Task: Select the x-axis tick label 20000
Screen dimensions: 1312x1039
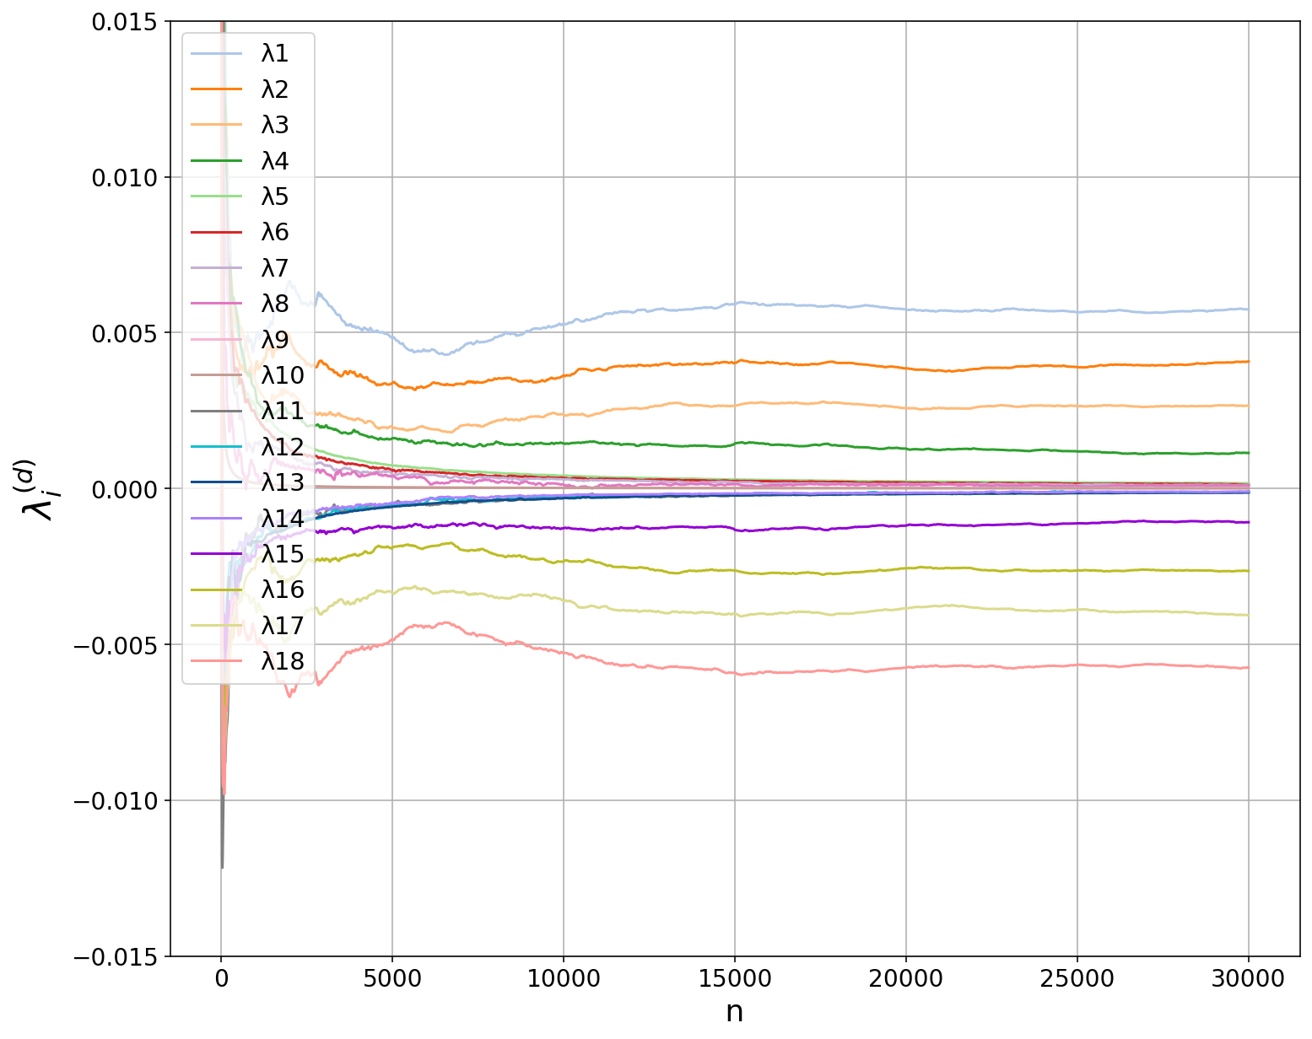Action: 906,979
